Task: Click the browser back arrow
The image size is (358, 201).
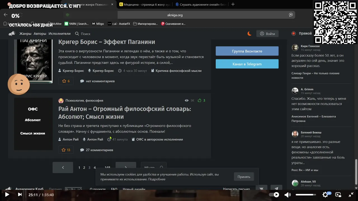Action: (x=6, y=15)
